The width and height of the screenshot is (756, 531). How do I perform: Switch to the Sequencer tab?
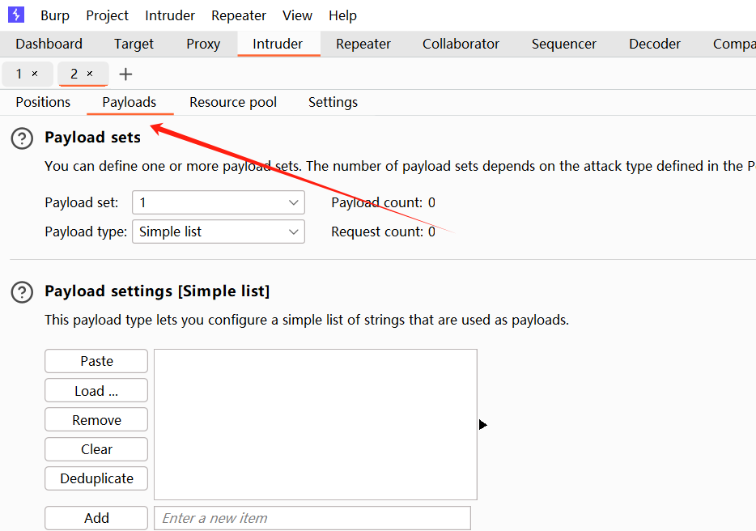click(x=564, y=44)
